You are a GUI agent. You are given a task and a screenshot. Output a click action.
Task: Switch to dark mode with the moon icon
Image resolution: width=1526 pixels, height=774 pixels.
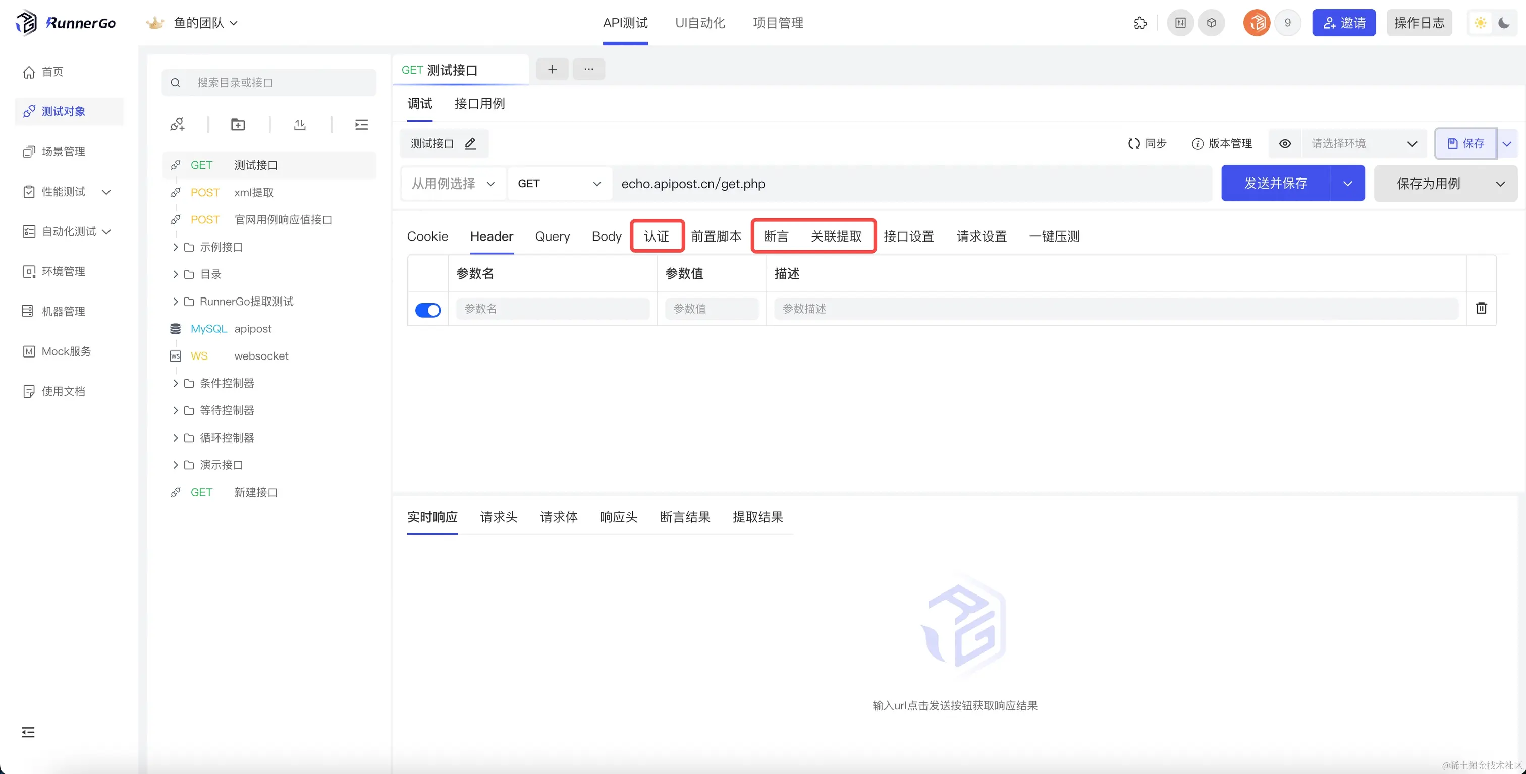pos(1503,23)
